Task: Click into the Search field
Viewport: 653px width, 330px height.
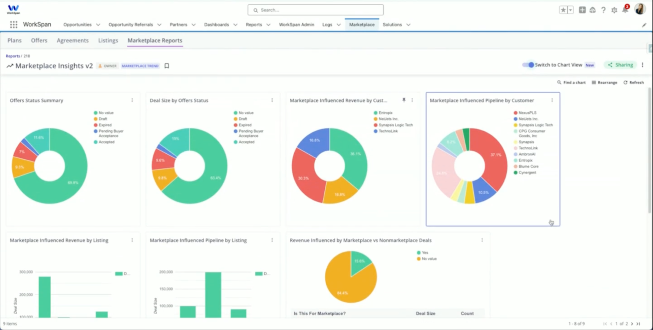Action: click(315, 10)
